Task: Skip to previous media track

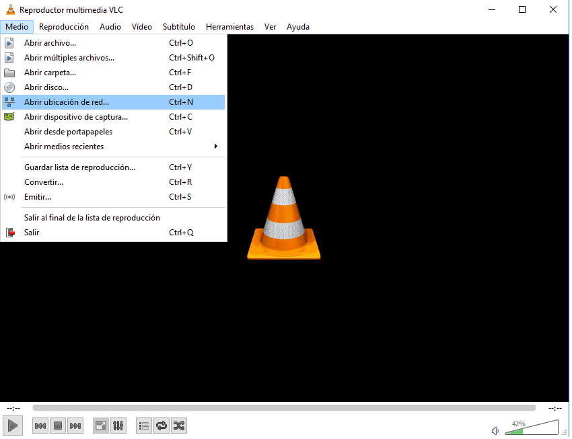Action: [40, 426]
